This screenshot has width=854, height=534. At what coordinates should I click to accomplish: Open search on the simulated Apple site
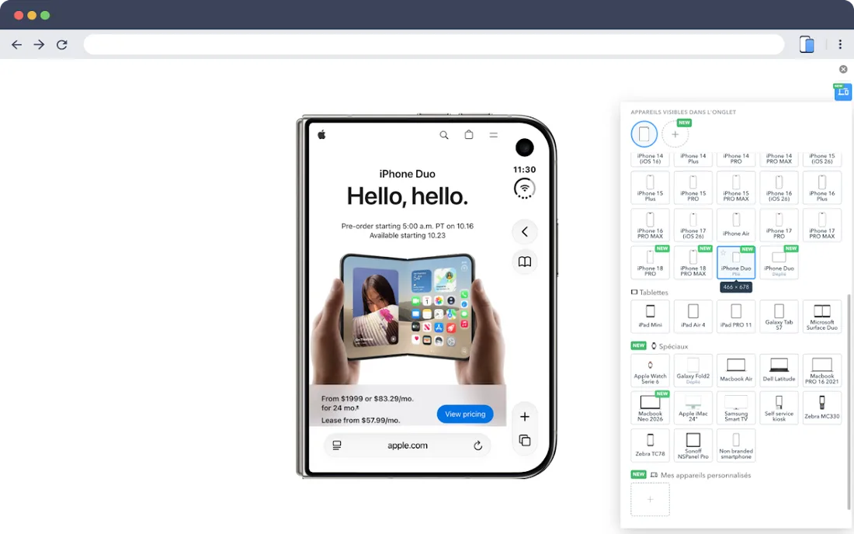tap(444, 135)
